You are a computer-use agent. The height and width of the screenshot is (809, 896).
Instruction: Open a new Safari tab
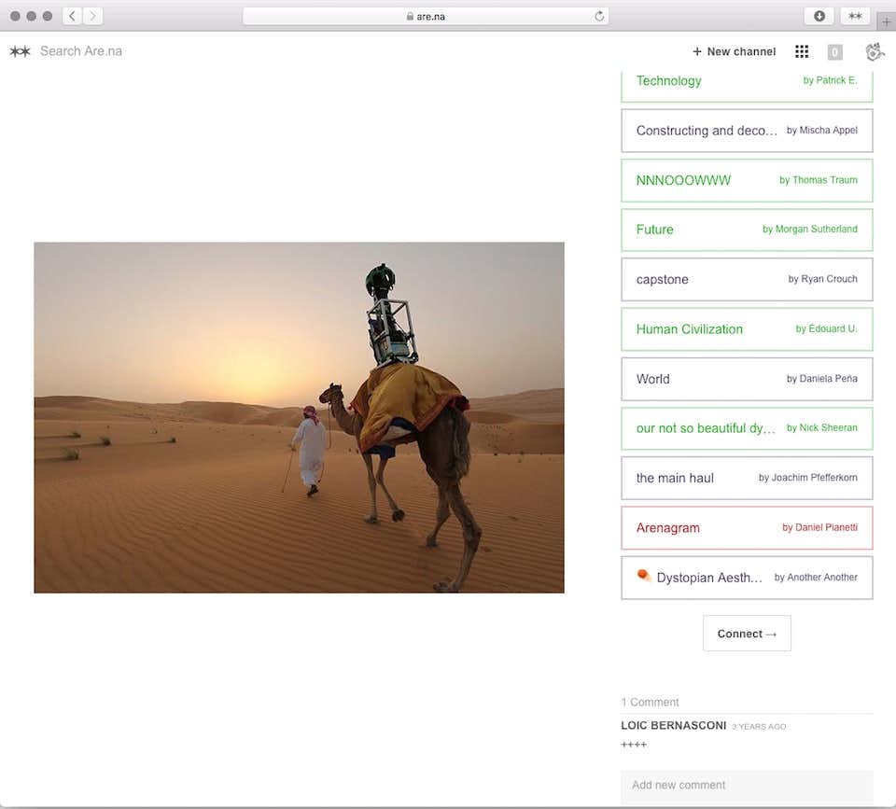[886, 21]
